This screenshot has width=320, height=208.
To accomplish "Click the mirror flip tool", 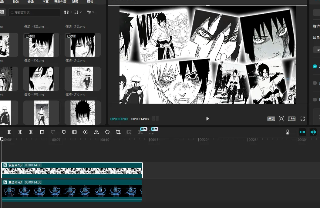I will coord(96,132).
